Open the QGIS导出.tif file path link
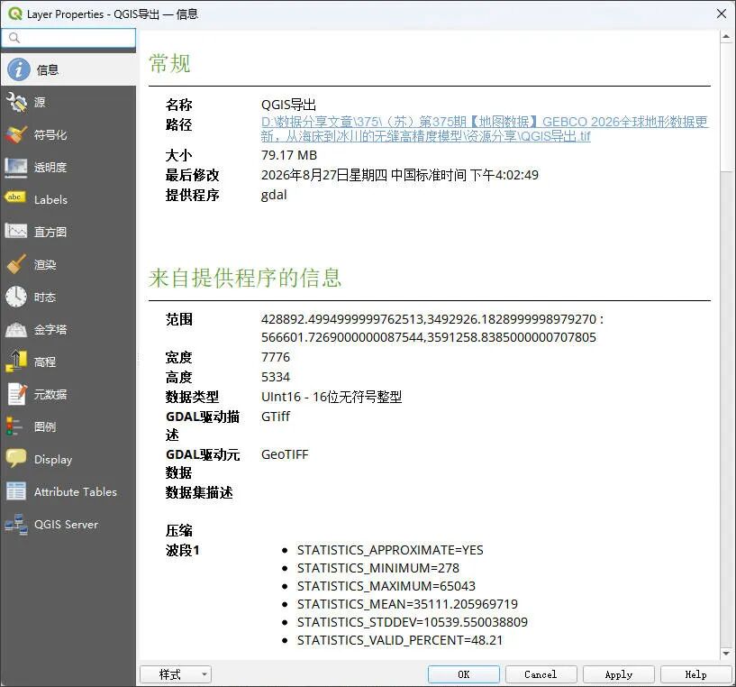Viewport: 736px width, 687px height. coord(484,129)
